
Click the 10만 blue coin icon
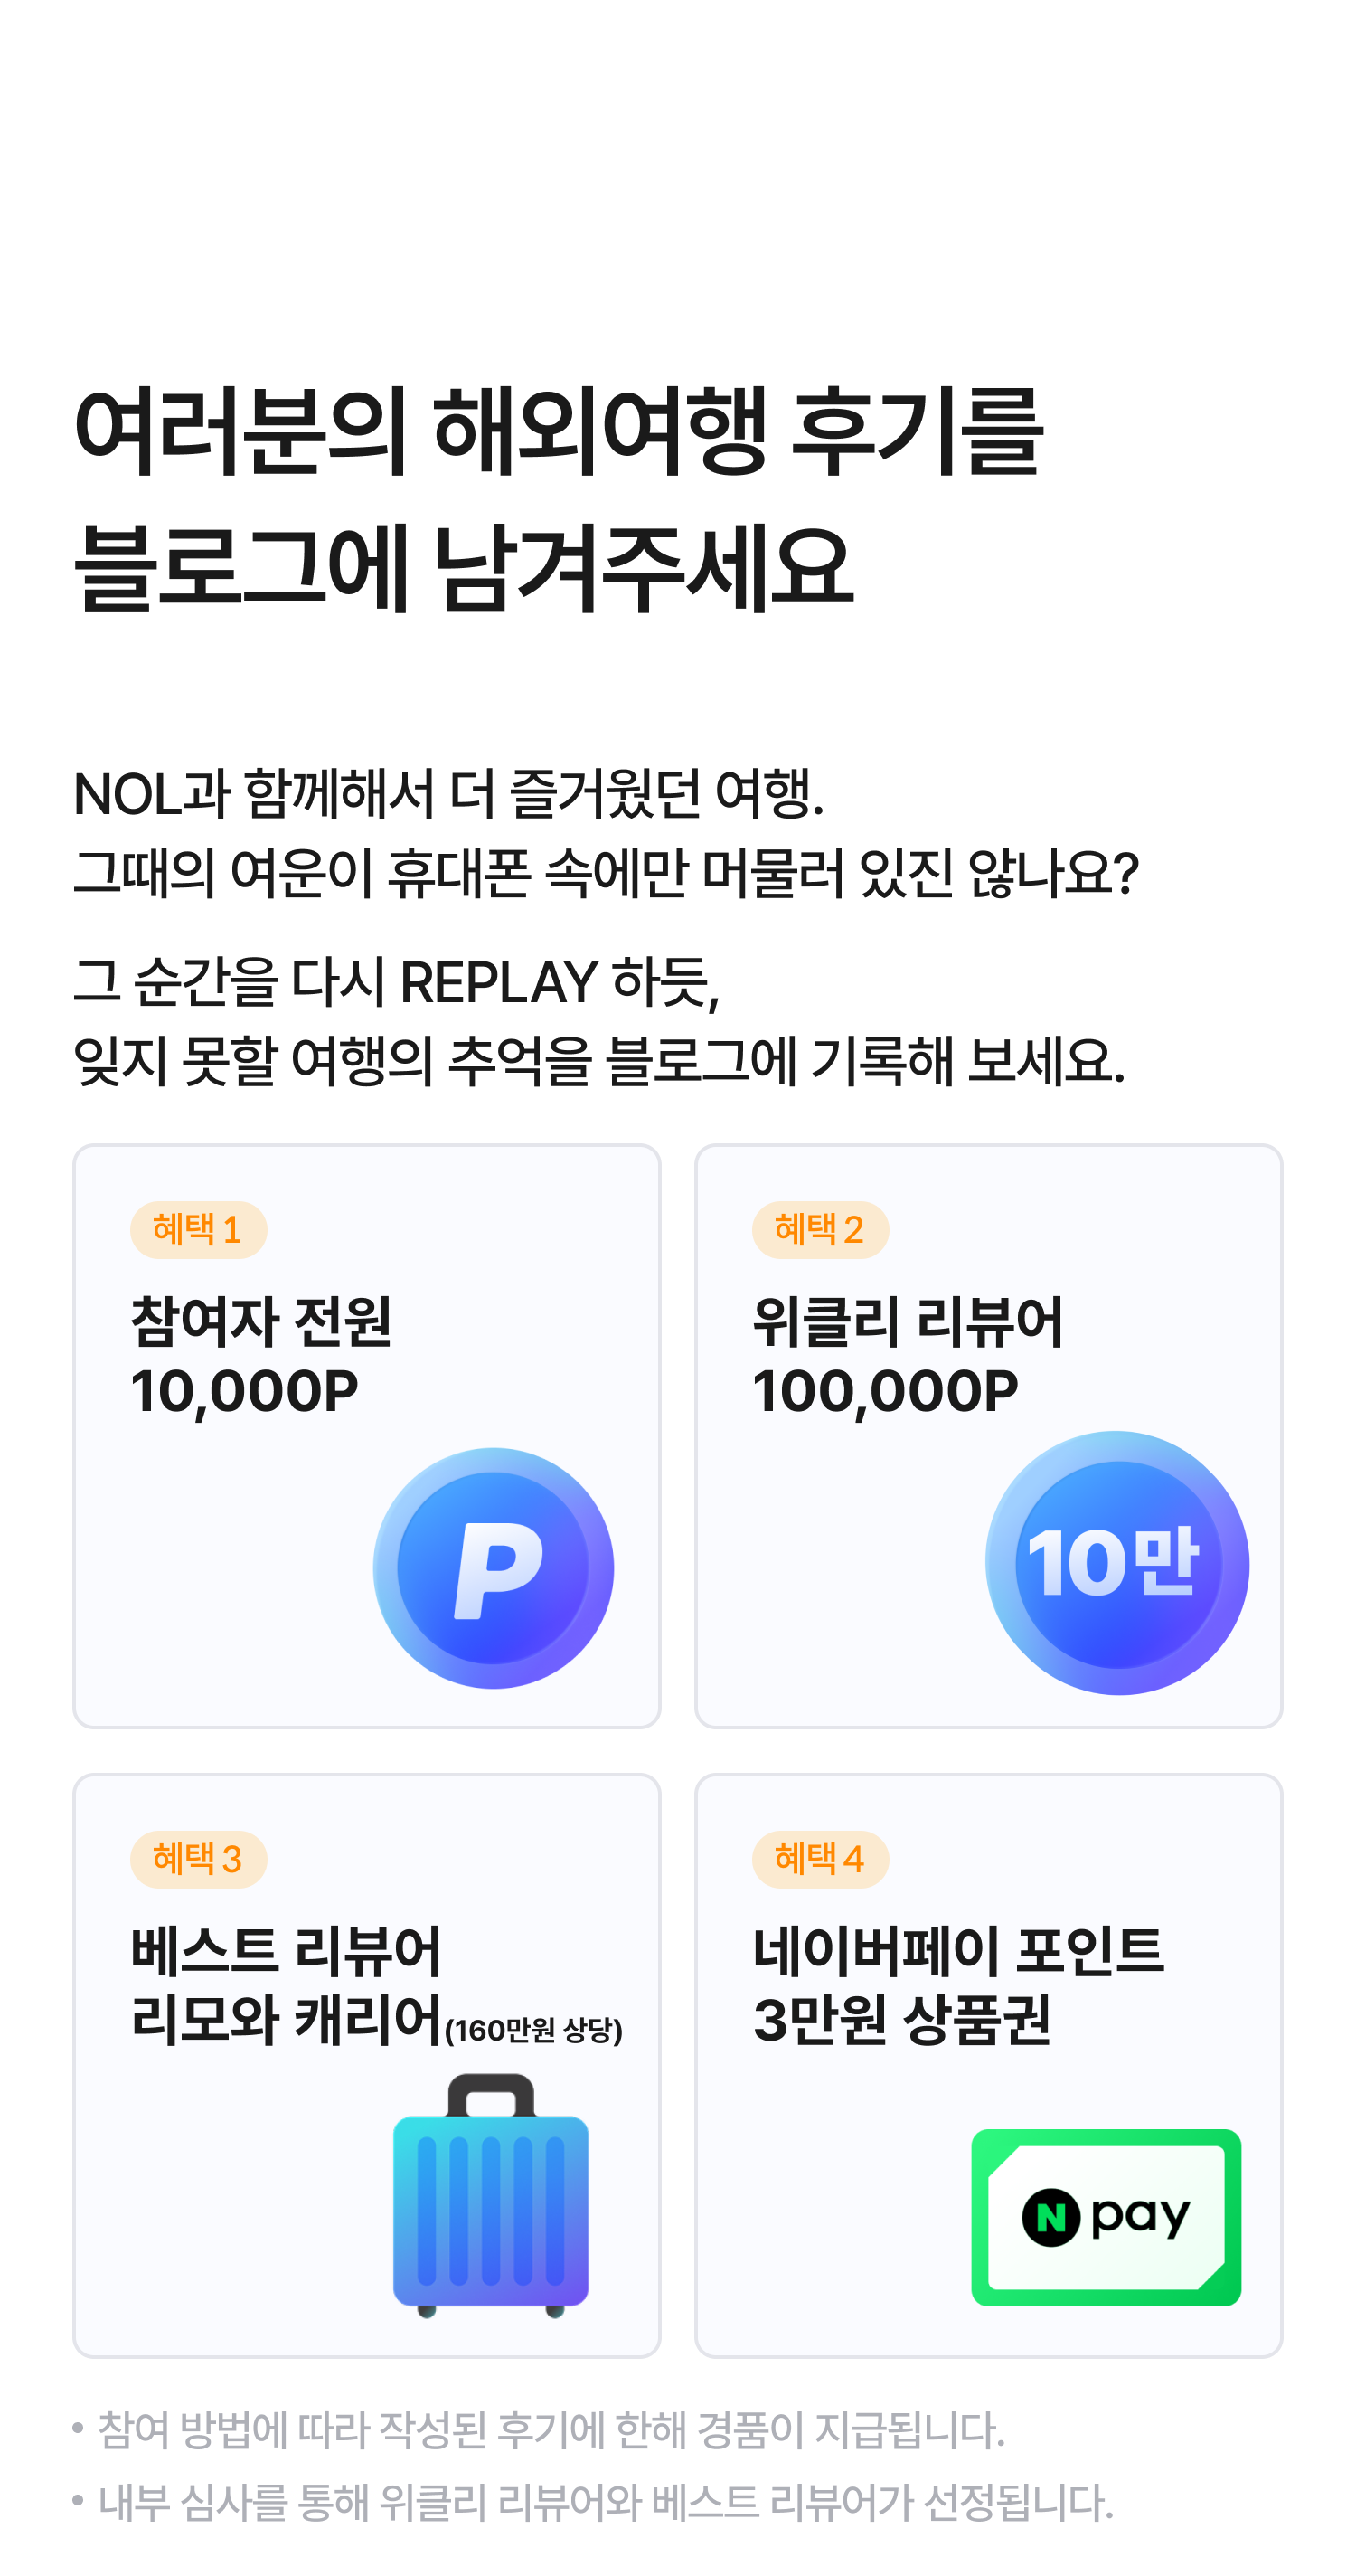[1116, 1562]
